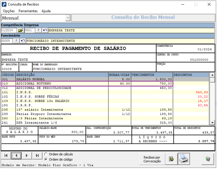Click the VENCIMENTOS column header

[x=152, y=75]
